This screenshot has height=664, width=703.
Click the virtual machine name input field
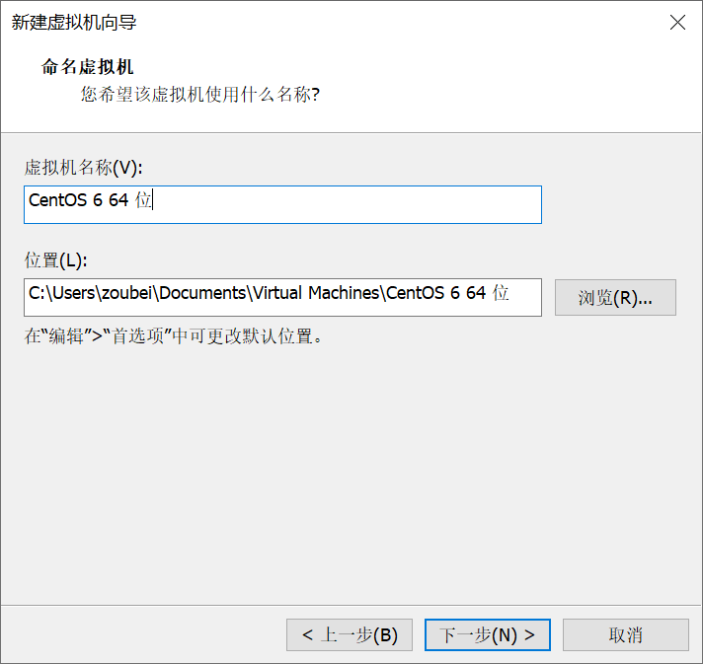tap(282, 205)
